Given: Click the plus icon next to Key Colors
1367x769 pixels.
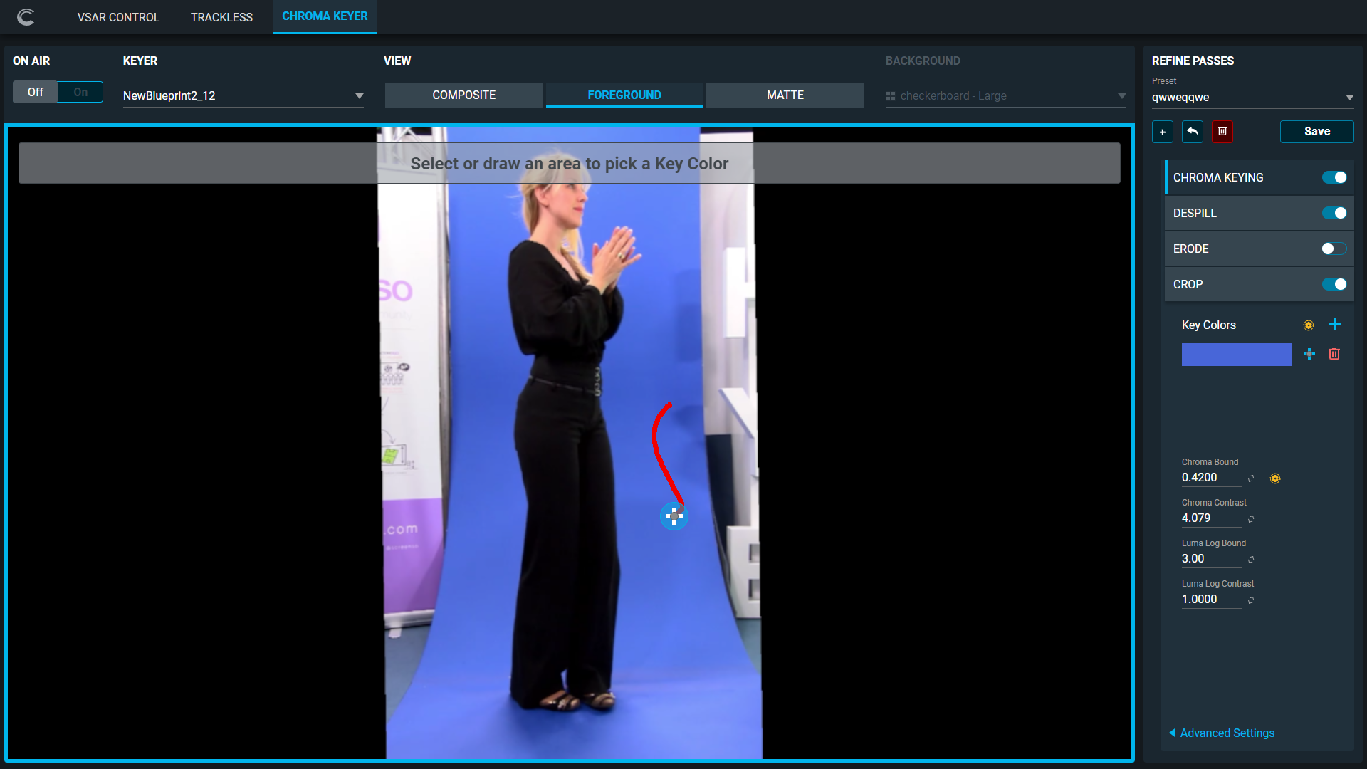Looking at the screenshot, I should [x=1335, y=325].
